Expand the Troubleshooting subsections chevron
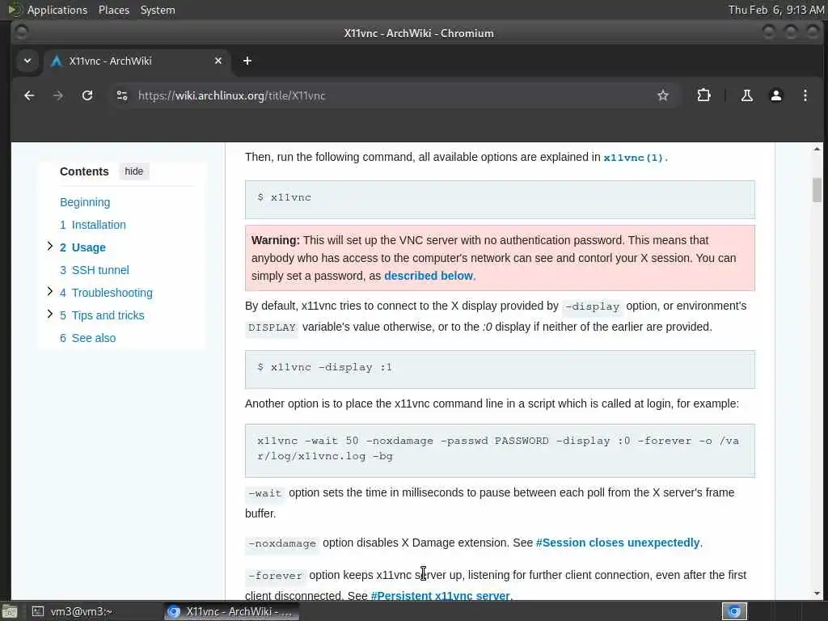The width and height of the screenshot is (828, 621). click(49, 291)
